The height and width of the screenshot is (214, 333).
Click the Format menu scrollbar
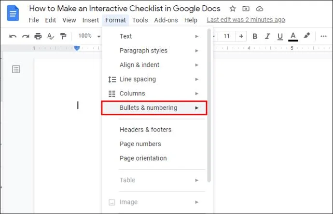point(209,106)
